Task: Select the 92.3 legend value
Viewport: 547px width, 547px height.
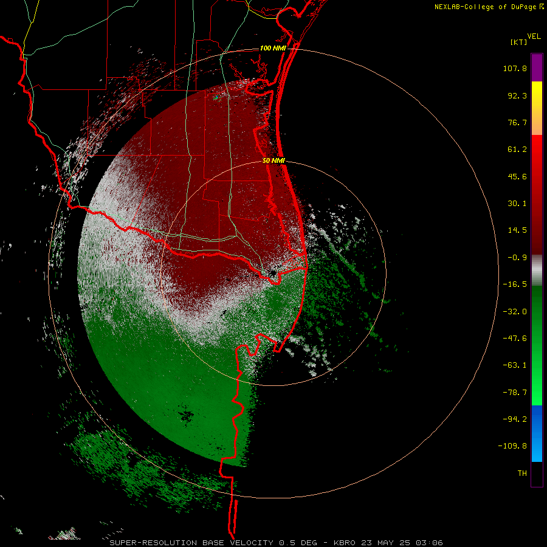Action: click(517, 95)
